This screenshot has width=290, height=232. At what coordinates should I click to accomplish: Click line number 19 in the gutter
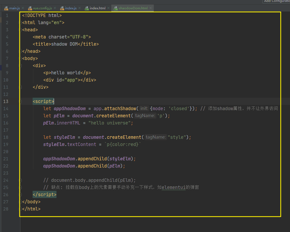coord(6,144)
